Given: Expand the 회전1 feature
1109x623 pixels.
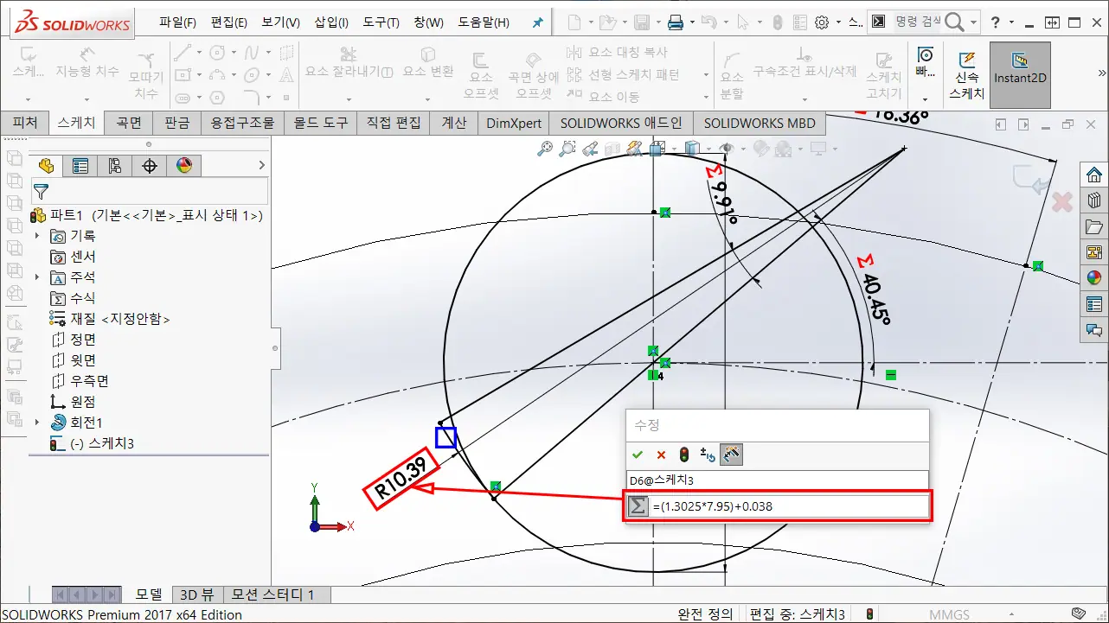Looking at the screenshot, I should tap(36, 423).
